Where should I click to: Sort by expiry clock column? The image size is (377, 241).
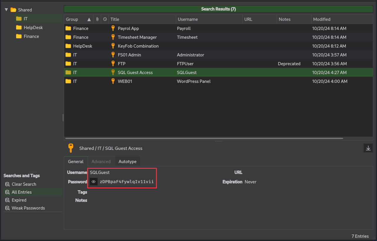click(105, 19)
